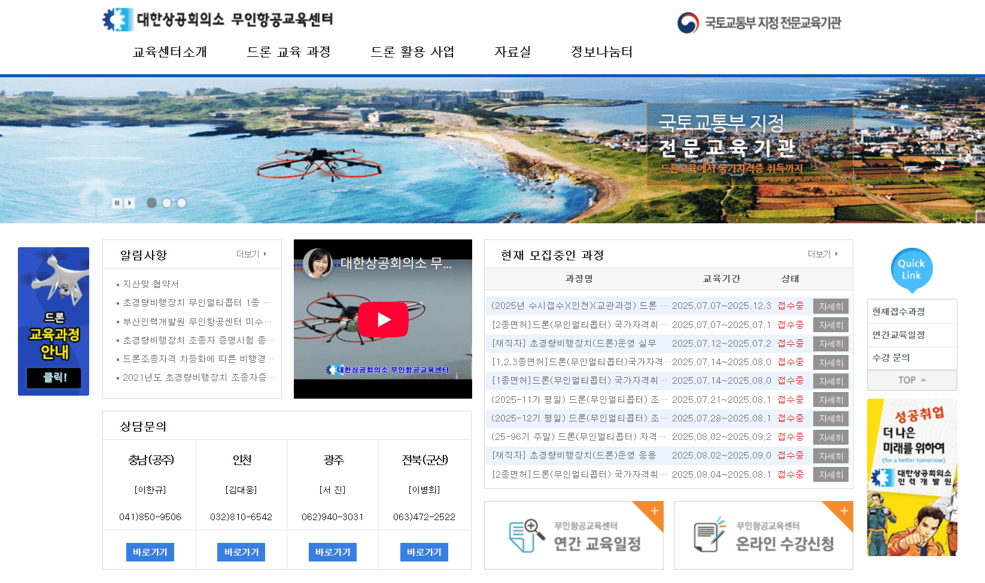The height and width of the screenshot is (583, 985).
Task: Pause the banner slideshow
Action: tap(117, 203)
